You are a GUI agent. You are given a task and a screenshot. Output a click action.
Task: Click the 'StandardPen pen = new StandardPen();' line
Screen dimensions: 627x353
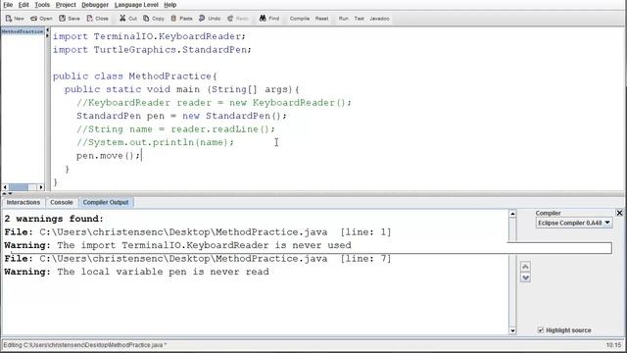181,116
